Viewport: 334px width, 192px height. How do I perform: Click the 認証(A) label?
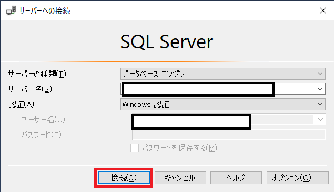[22, 104]
